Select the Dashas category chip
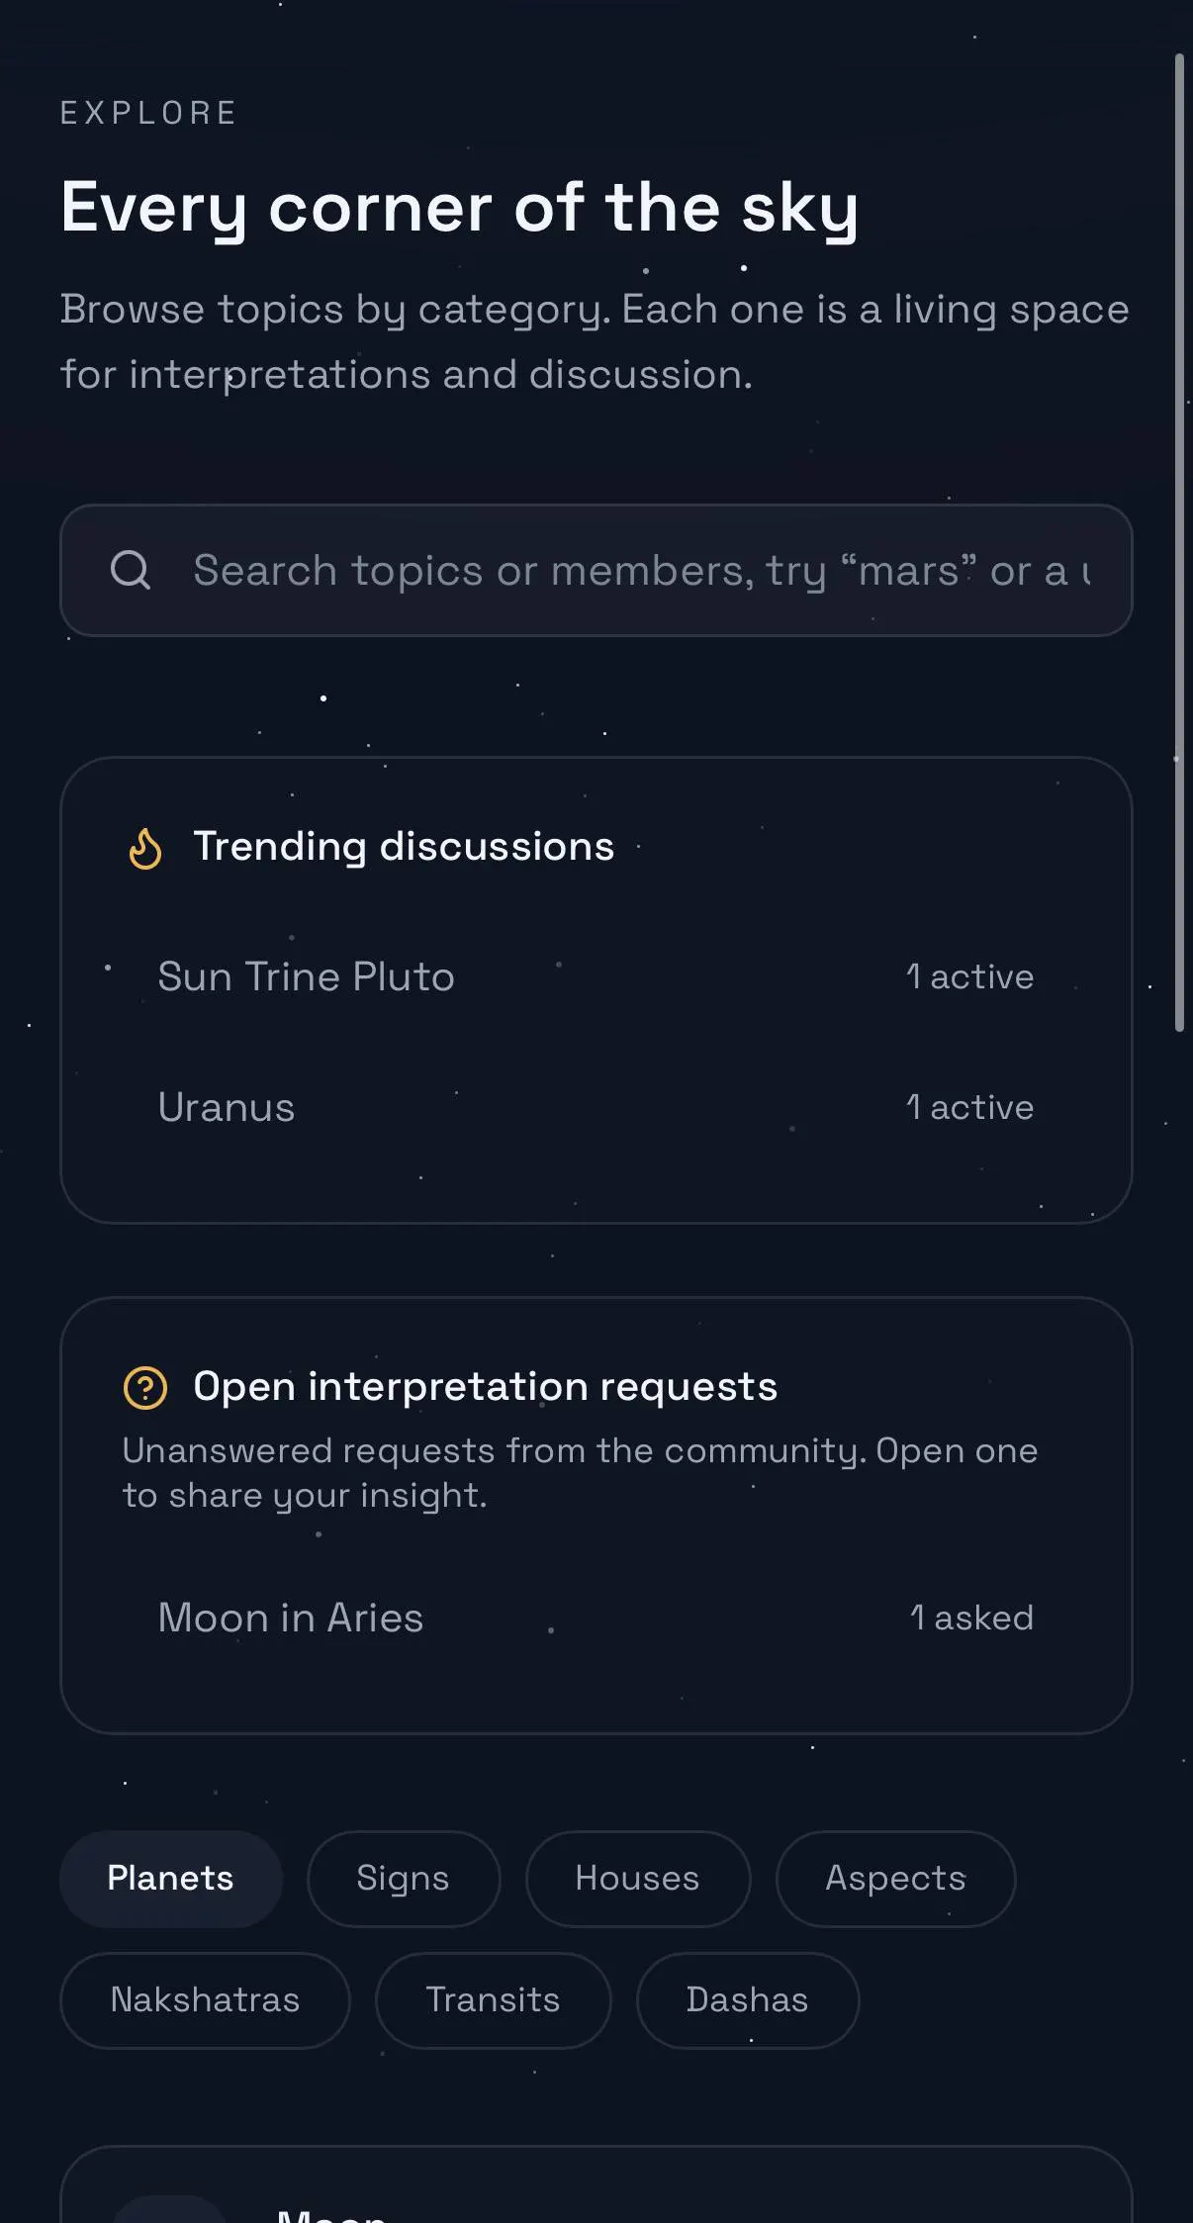Screen dimensions: 1193x2223 [748, 2000]
